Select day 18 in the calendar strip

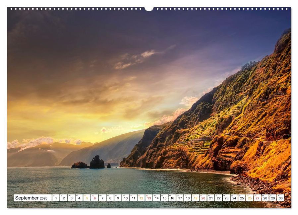click(x=188, y=198)
